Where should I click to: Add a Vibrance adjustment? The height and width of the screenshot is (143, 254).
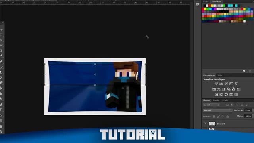coord(236,84)
